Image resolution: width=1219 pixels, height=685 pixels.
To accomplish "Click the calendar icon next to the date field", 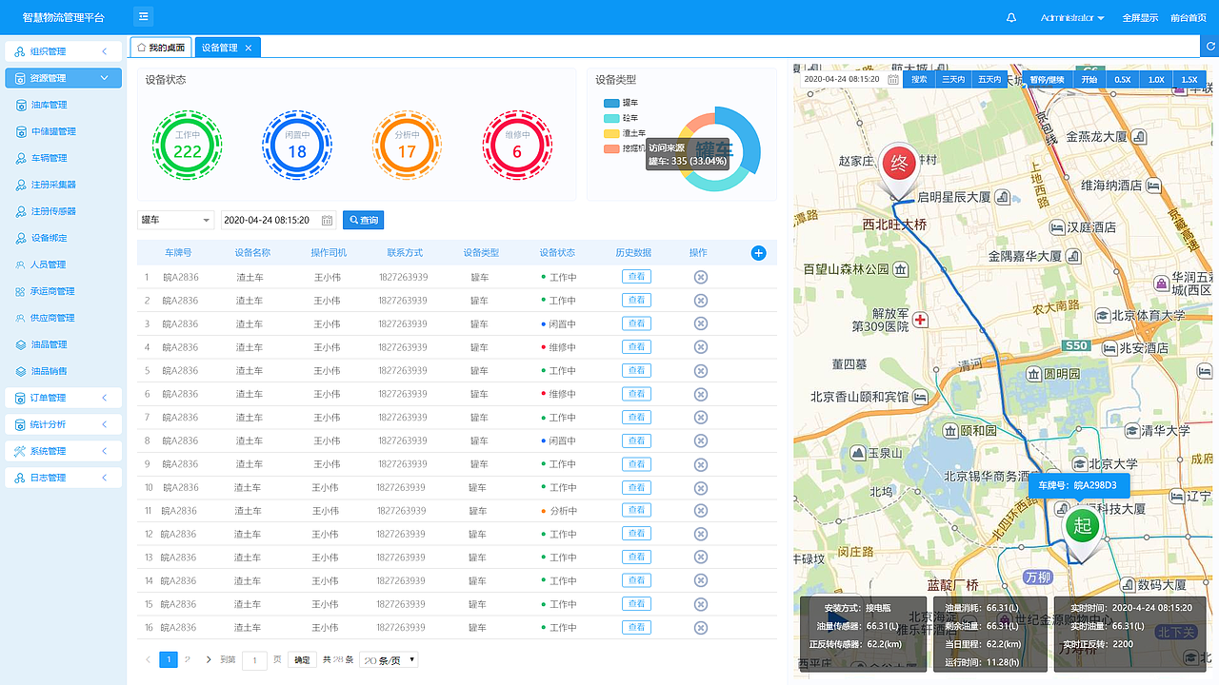I will pyautogui.click(x=327, y=219).
